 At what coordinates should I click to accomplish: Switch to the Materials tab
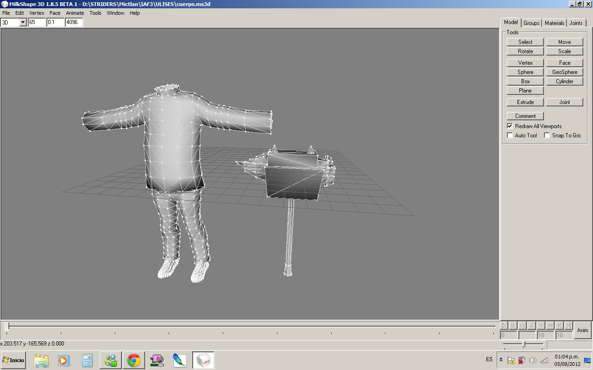click(x=554, y=23)
